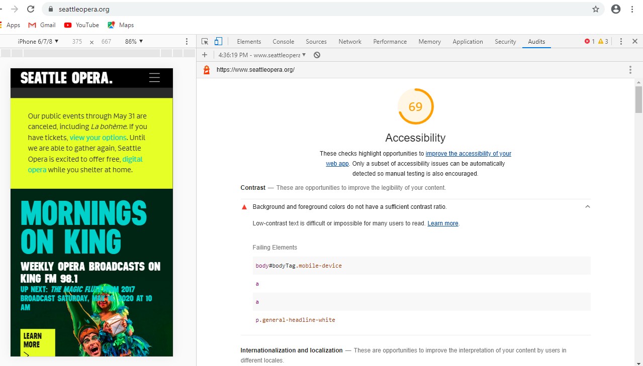The image size is (643, 366).
Task: Toggle the device toolbar icon
Action: click(x=218, y=42)
